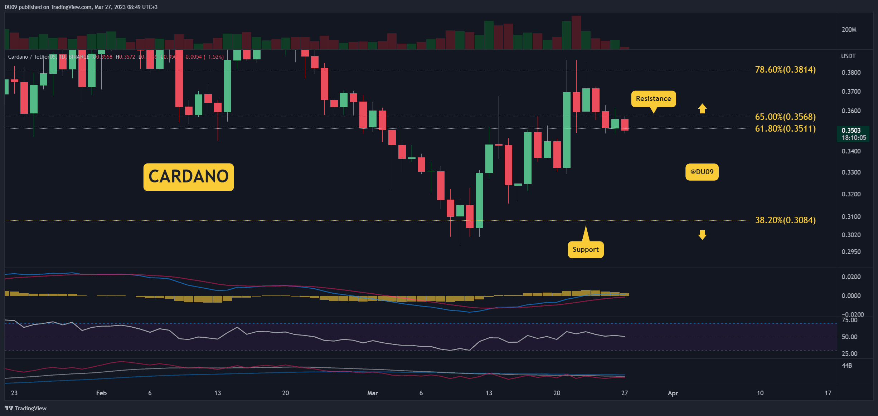Select the 65.00%(0.3568) Fibonacci label
Image resolution: width=878 pixels, height=416 pixels.
click(x=785, y=117)
